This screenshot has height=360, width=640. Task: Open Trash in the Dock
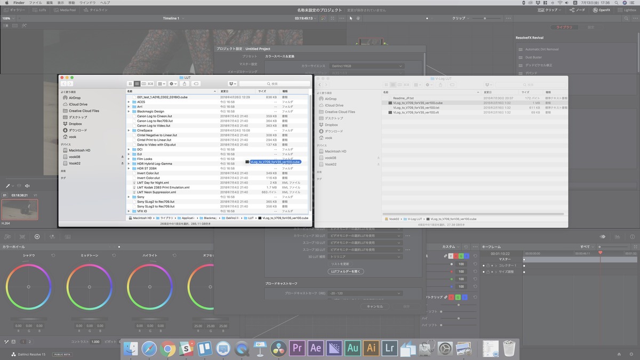[x=510, y=348]
